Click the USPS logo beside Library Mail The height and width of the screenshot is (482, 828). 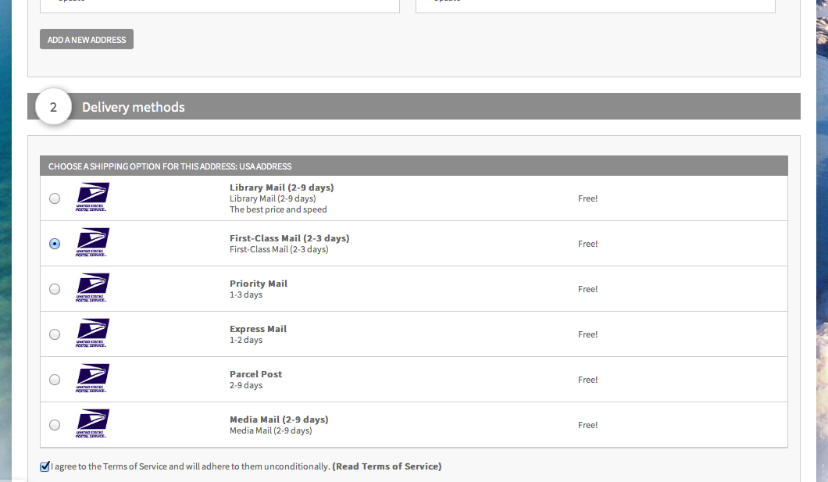(92, 197)
